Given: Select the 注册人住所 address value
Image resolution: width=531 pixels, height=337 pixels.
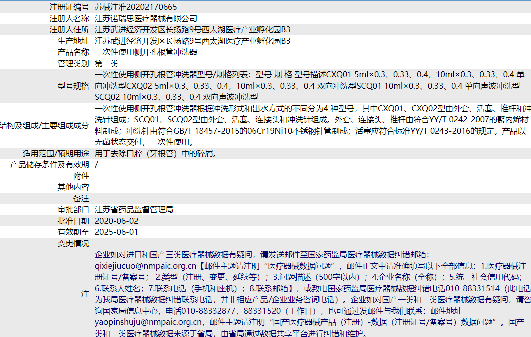Looking at the screenshot, I should (x=192, y=29).
